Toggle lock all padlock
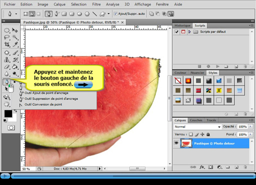 coord(208,134)
